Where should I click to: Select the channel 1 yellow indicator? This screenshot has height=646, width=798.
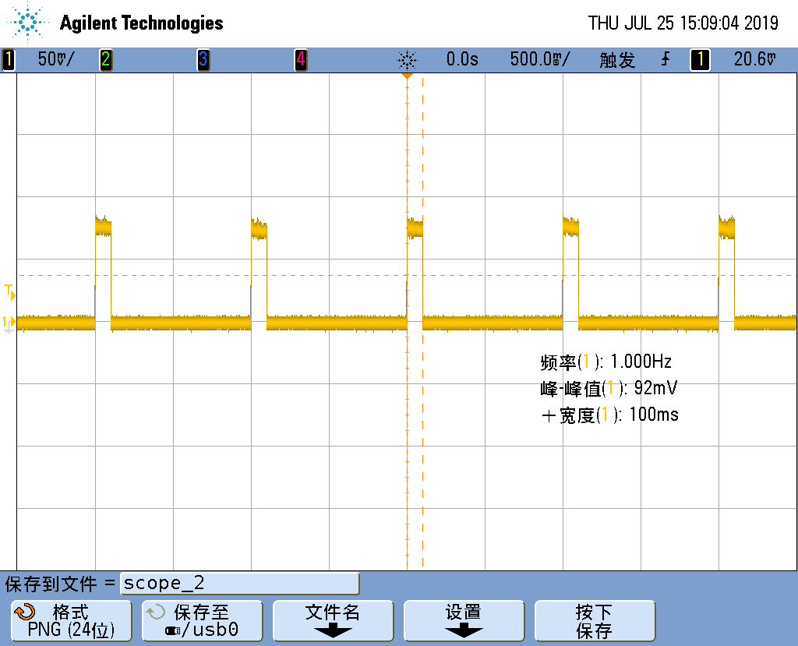pos(9,59)
